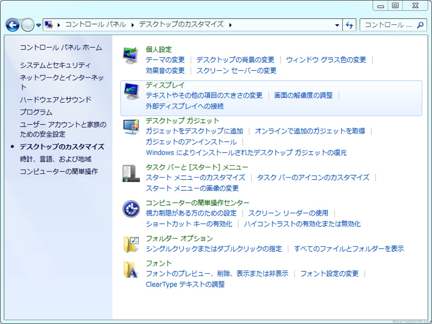
Task: Click the フォルダー オプション folder icon
Action: [x=131, y=244]
